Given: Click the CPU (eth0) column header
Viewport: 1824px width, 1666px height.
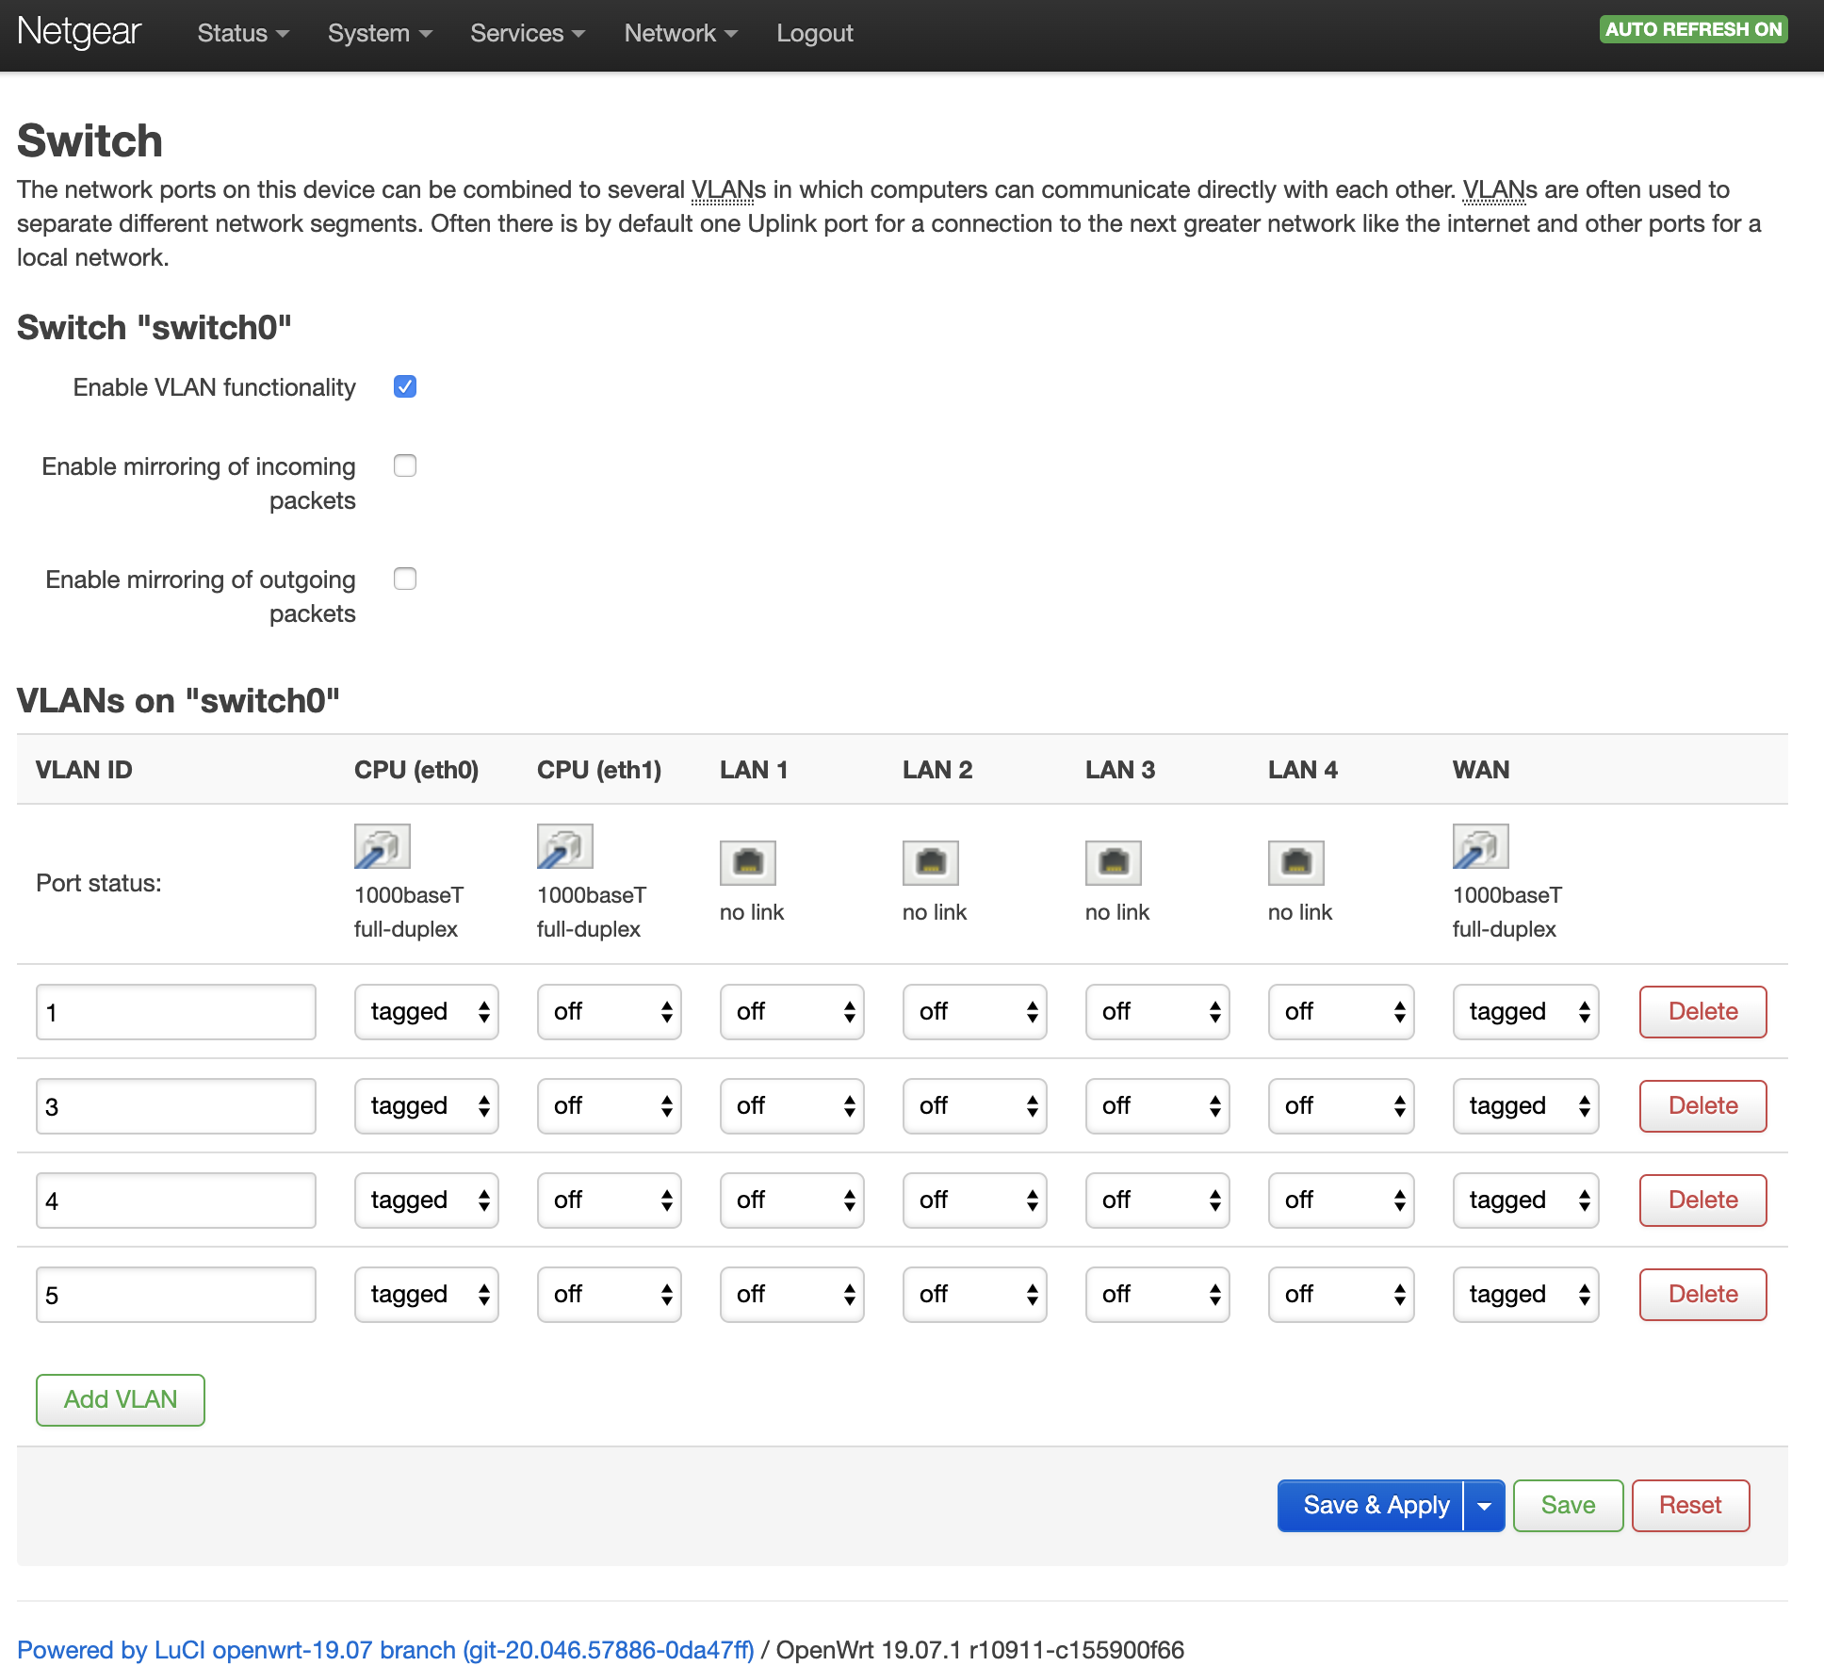Looking at the screenshot, I should pos(416,770).
